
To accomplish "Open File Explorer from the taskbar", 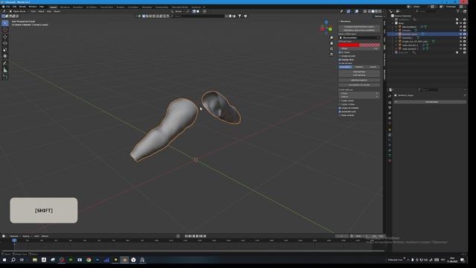I will pyautogui.click(x=35, y=260).
